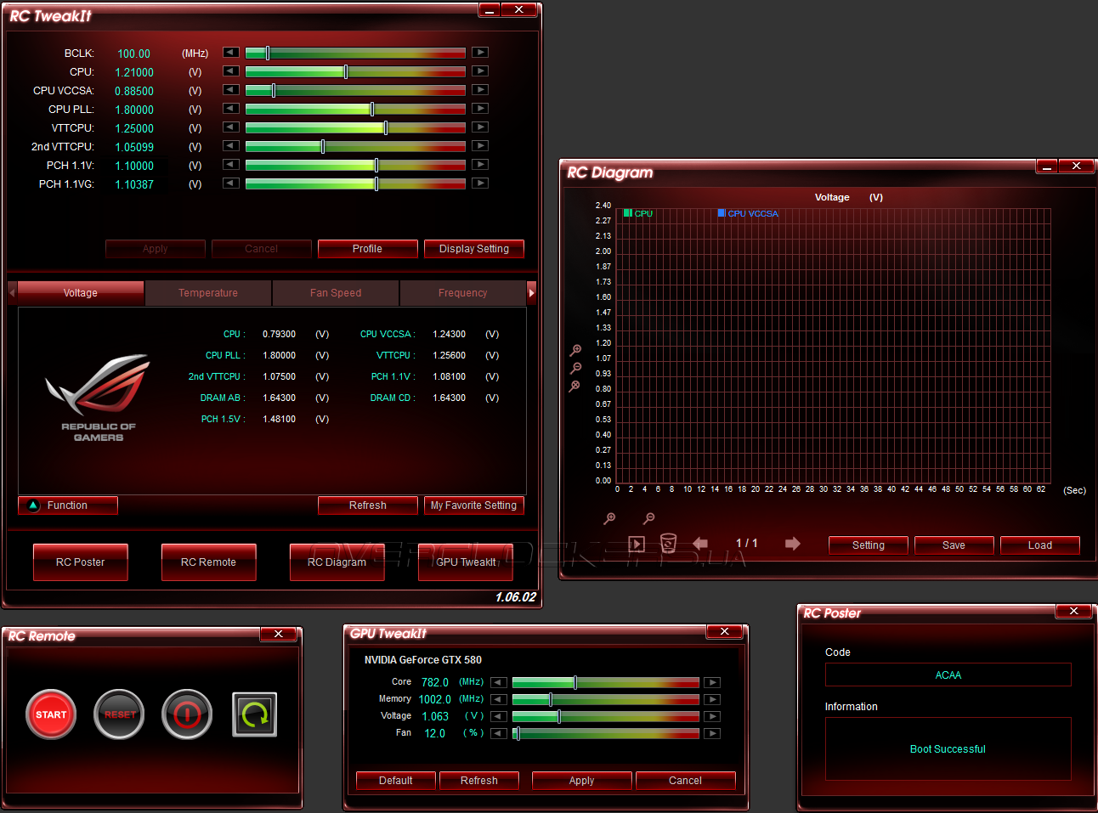Viewport: 1098px width, 813px height.
Task: Start recording with the RC Diagram play icon
Action: 637,544
